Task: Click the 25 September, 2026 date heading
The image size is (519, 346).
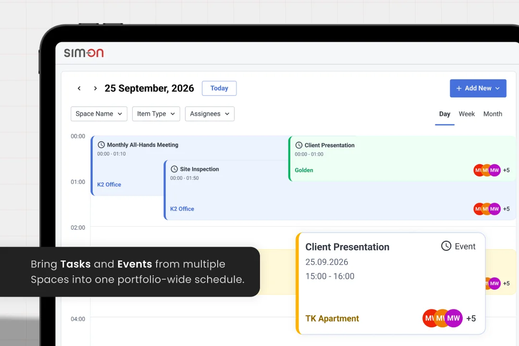Action: point(149,88)
